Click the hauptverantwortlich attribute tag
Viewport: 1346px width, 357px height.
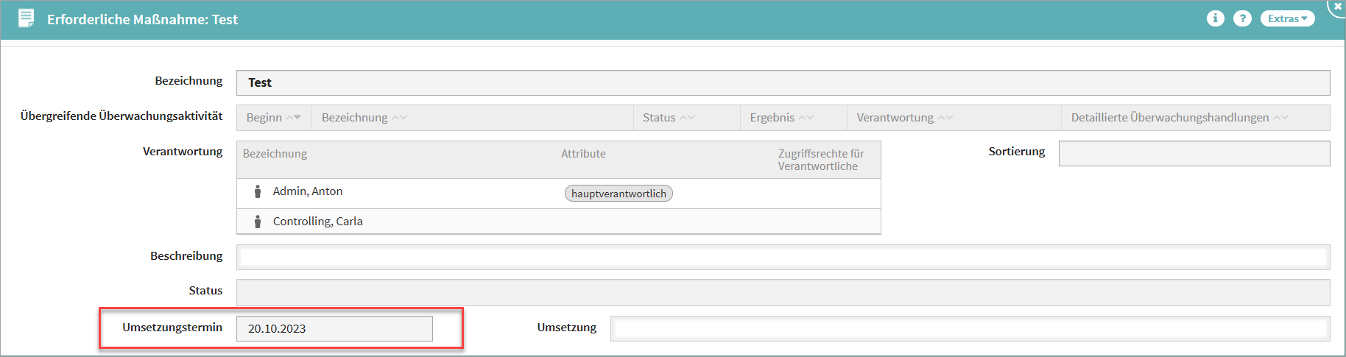click(619, 194)
